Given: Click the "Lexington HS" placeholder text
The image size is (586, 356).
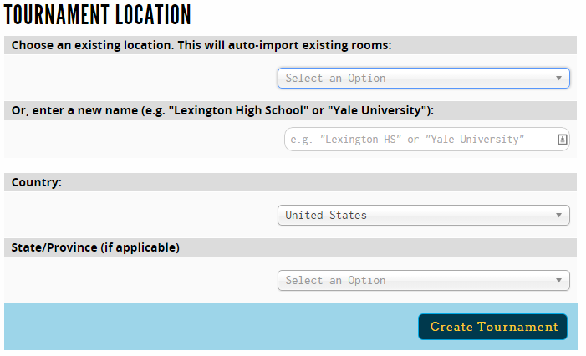Looking at the screenshot, I should (359, 140).
